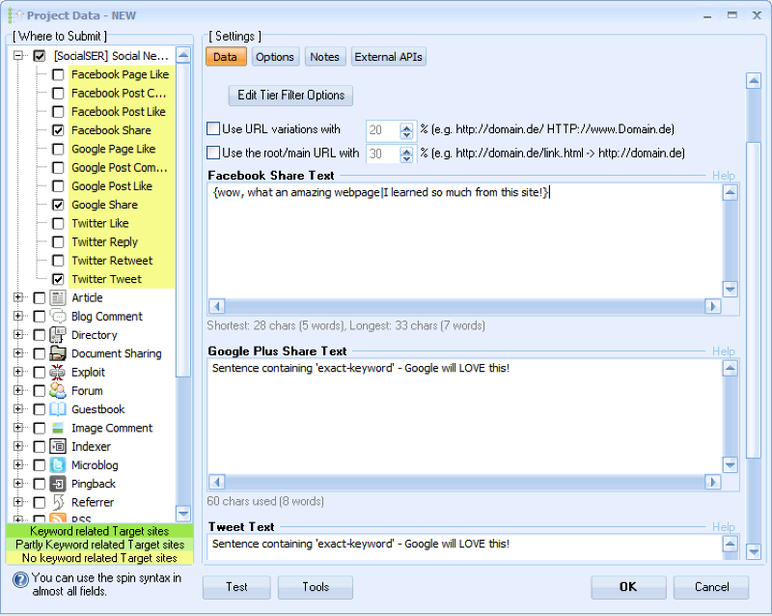772x616 pixels.
Task: Click the No keyword related Target sites legend
Action: coord(99,558)
